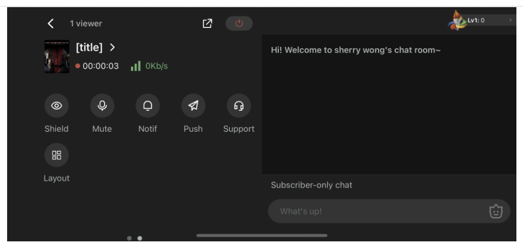This screenshot has height=250, width=523.
Task: Switch to the first page dot
Action: [129, 238]
